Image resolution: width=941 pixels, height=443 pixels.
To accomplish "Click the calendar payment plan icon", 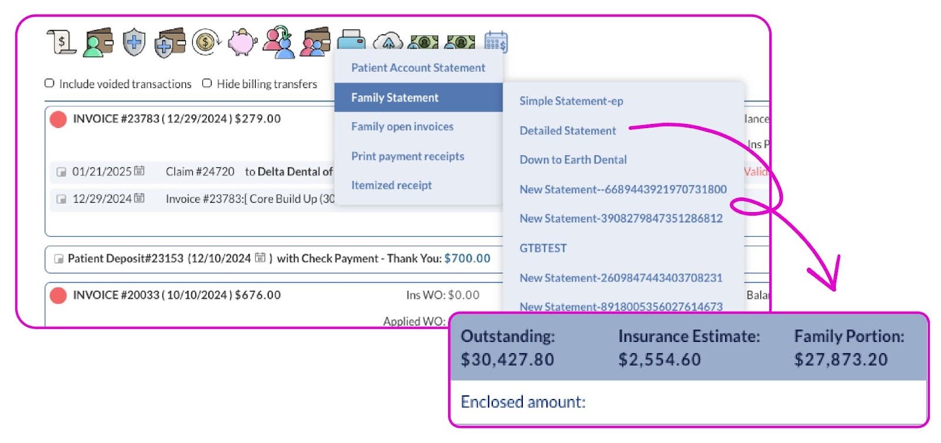I will (x=496, y=42).
